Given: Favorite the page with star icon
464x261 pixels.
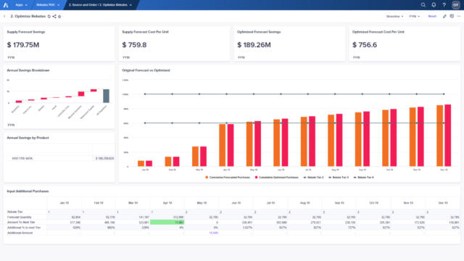Looking at the screenshot, I should 59,16.
